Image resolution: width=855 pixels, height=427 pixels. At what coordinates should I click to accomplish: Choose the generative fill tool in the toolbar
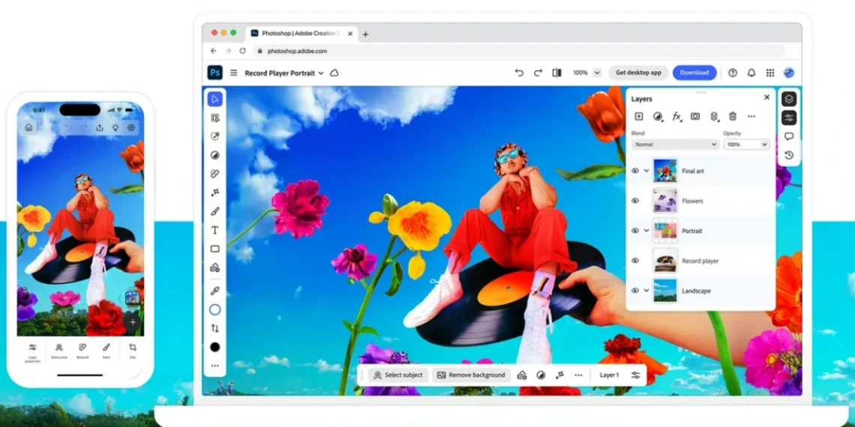point(214,136)
